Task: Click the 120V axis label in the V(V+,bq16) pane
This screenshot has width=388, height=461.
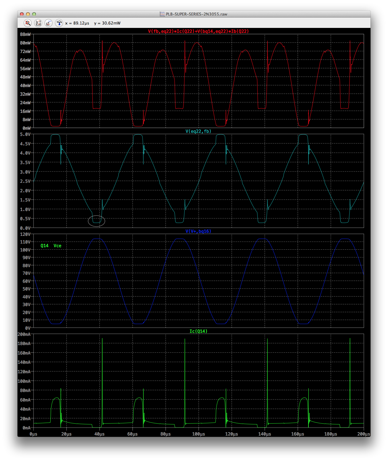Action: (x=25, y=234)
